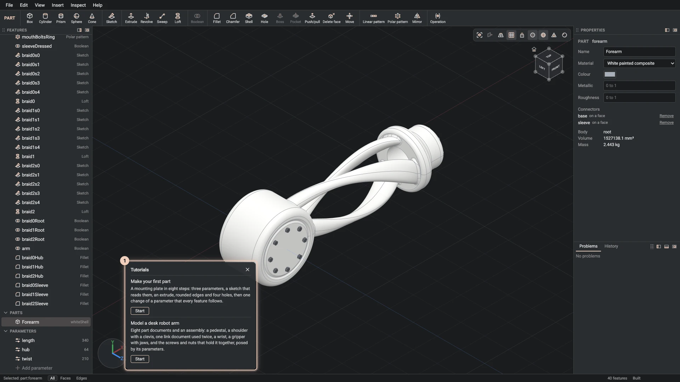680x382 pixels.
Task: Apply the Fillet tool
Action: [x=217, y=18]
